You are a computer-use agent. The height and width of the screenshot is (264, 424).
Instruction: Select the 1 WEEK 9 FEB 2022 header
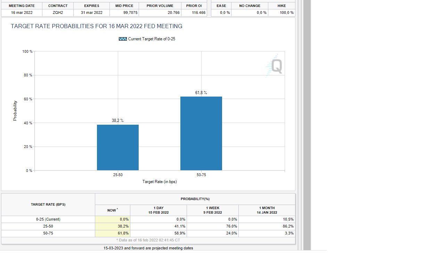point(212,210)
